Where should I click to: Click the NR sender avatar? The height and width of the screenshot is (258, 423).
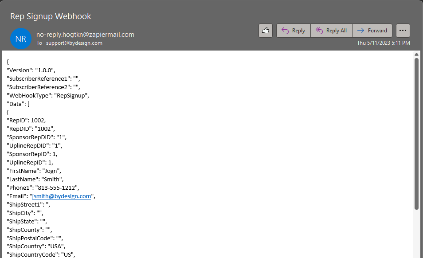[20, 39]
